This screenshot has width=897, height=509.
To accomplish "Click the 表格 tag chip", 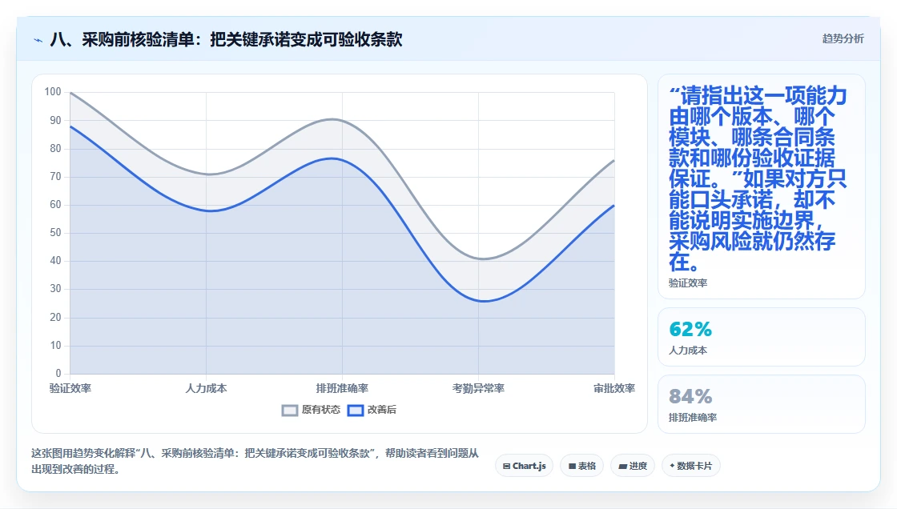I will 581,466.
